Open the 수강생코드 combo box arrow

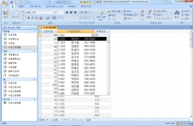(x=92, y=35)
